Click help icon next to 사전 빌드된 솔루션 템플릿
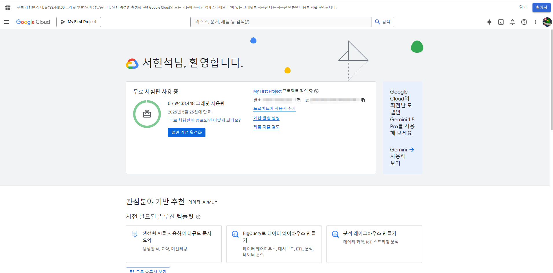The image size is (553, 273). click(198, 217)
